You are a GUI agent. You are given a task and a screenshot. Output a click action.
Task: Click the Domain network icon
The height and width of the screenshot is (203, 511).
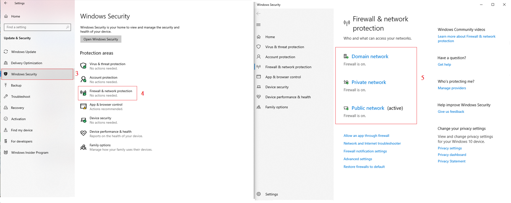tap(346, 56)
